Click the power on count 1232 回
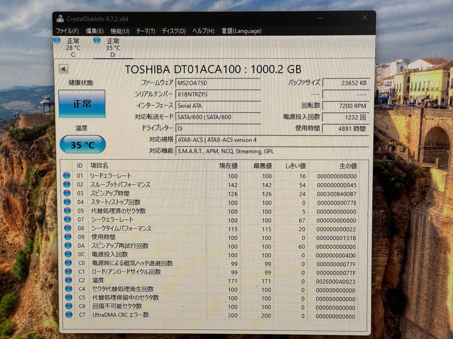The image size is (453, 339). pos(345,117)
